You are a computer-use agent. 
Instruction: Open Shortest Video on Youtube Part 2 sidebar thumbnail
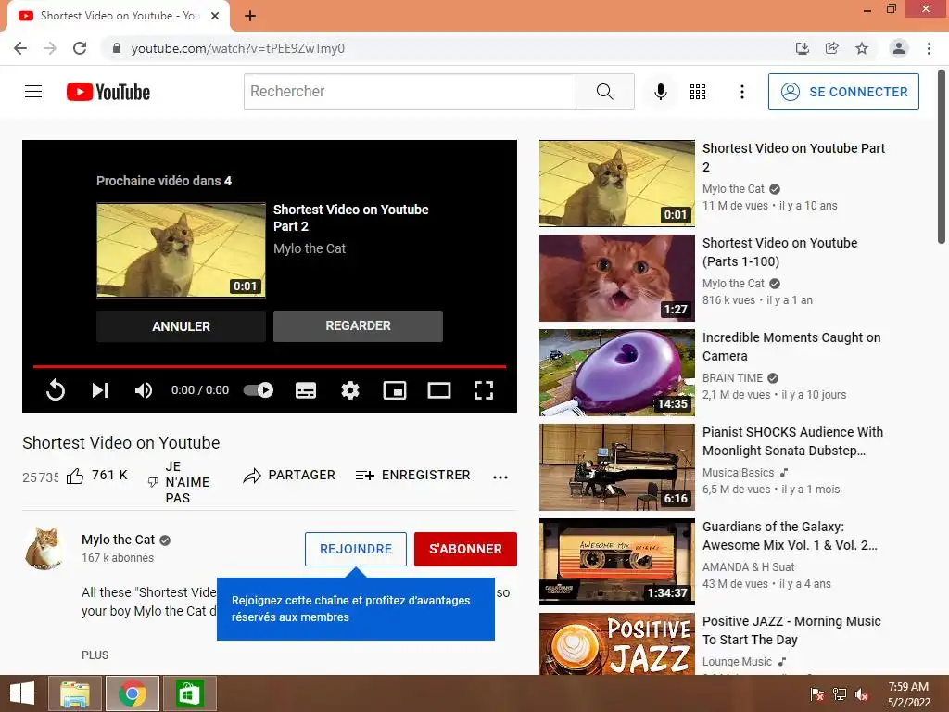click(x=616, y=184)
